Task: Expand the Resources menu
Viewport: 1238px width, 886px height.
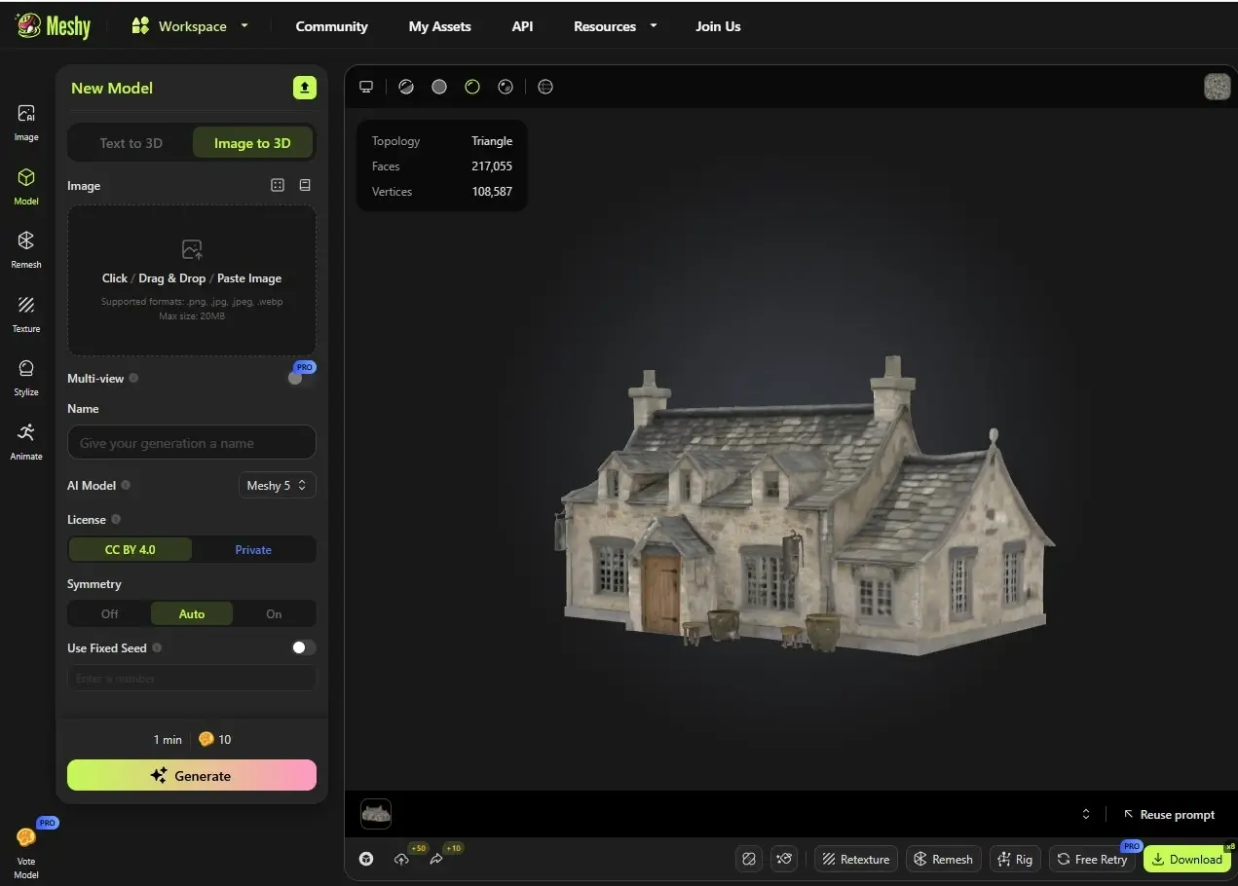Action: click(x=615, y=26)
